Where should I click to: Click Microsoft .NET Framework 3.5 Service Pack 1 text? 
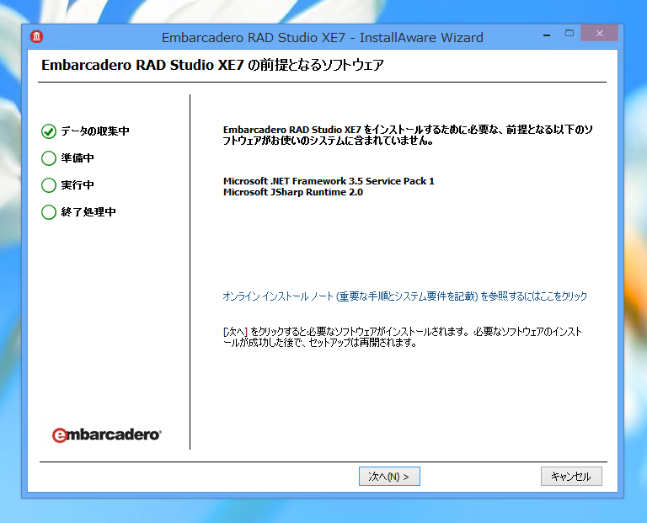coord(329,181)
